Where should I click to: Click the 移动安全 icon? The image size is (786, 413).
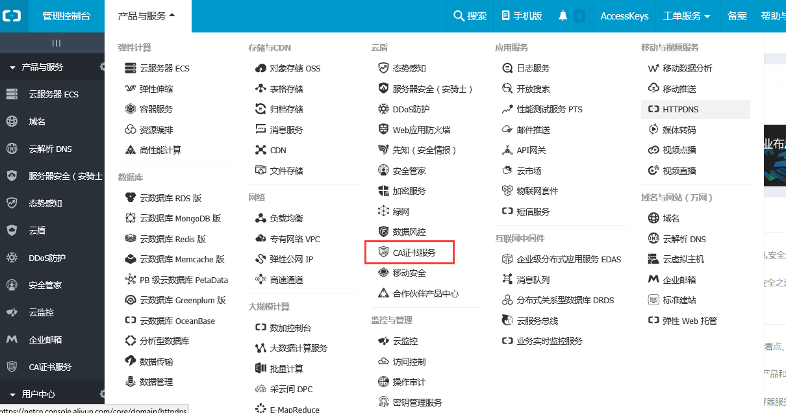(383, 273)
